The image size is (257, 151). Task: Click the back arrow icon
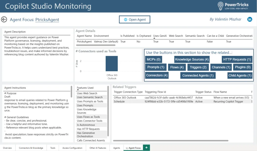click(4, 19)
